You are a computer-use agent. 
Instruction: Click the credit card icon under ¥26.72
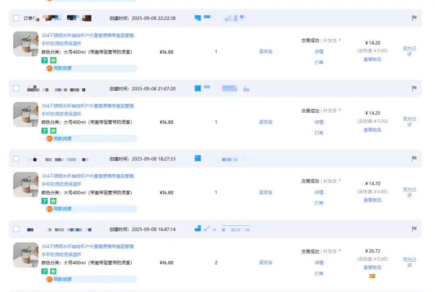click(x=372, y=276)
